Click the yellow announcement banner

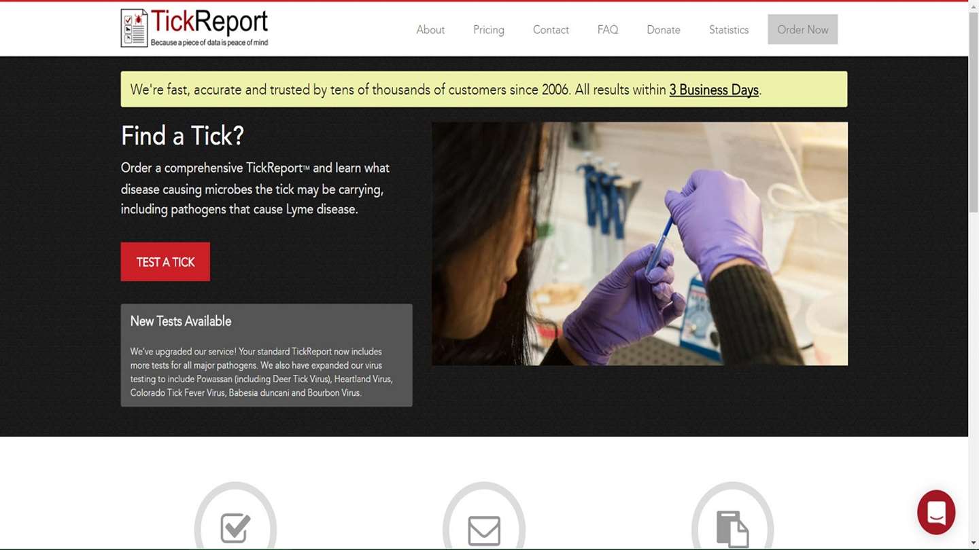484,89
